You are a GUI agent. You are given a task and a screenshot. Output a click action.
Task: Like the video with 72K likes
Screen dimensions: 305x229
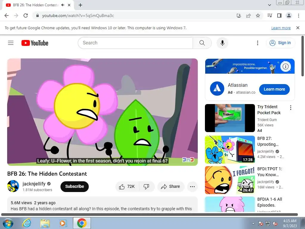coord(127,187)
